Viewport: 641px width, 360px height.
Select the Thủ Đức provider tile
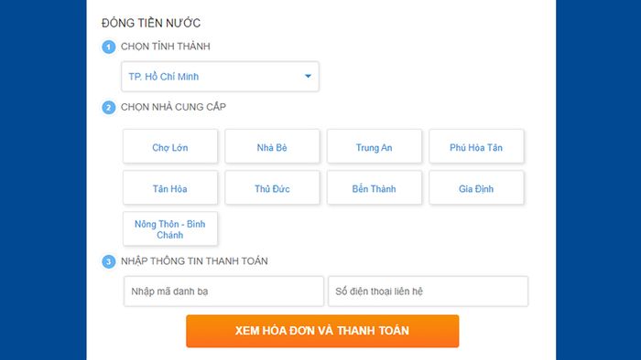point(272,188)
